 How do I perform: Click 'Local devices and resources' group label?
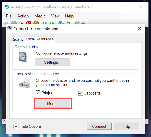38,74
